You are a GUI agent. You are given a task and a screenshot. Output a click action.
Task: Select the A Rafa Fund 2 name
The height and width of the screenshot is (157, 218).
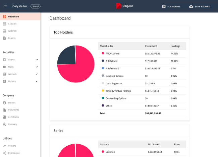tap(112, 69)
